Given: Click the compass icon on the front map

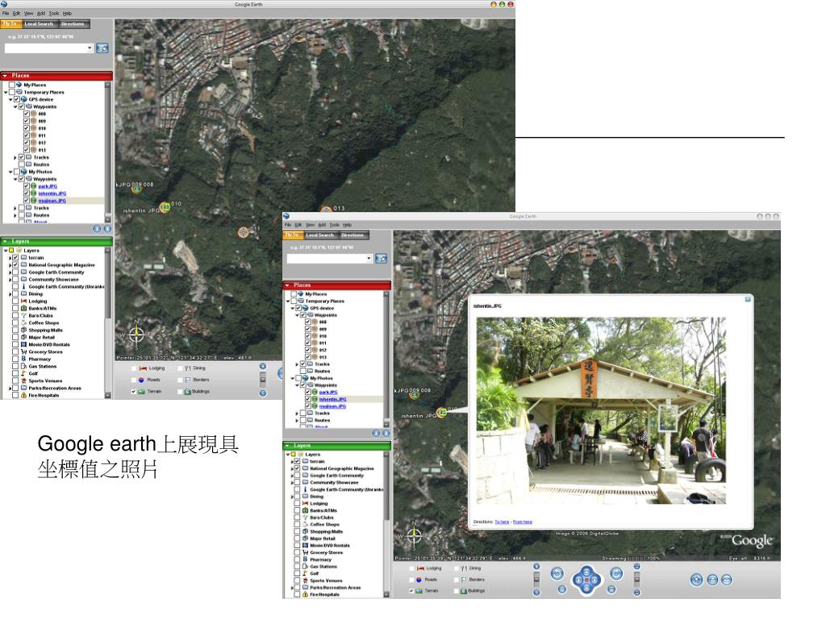Looking at the screenshot, I should click(x=415, y=535).
